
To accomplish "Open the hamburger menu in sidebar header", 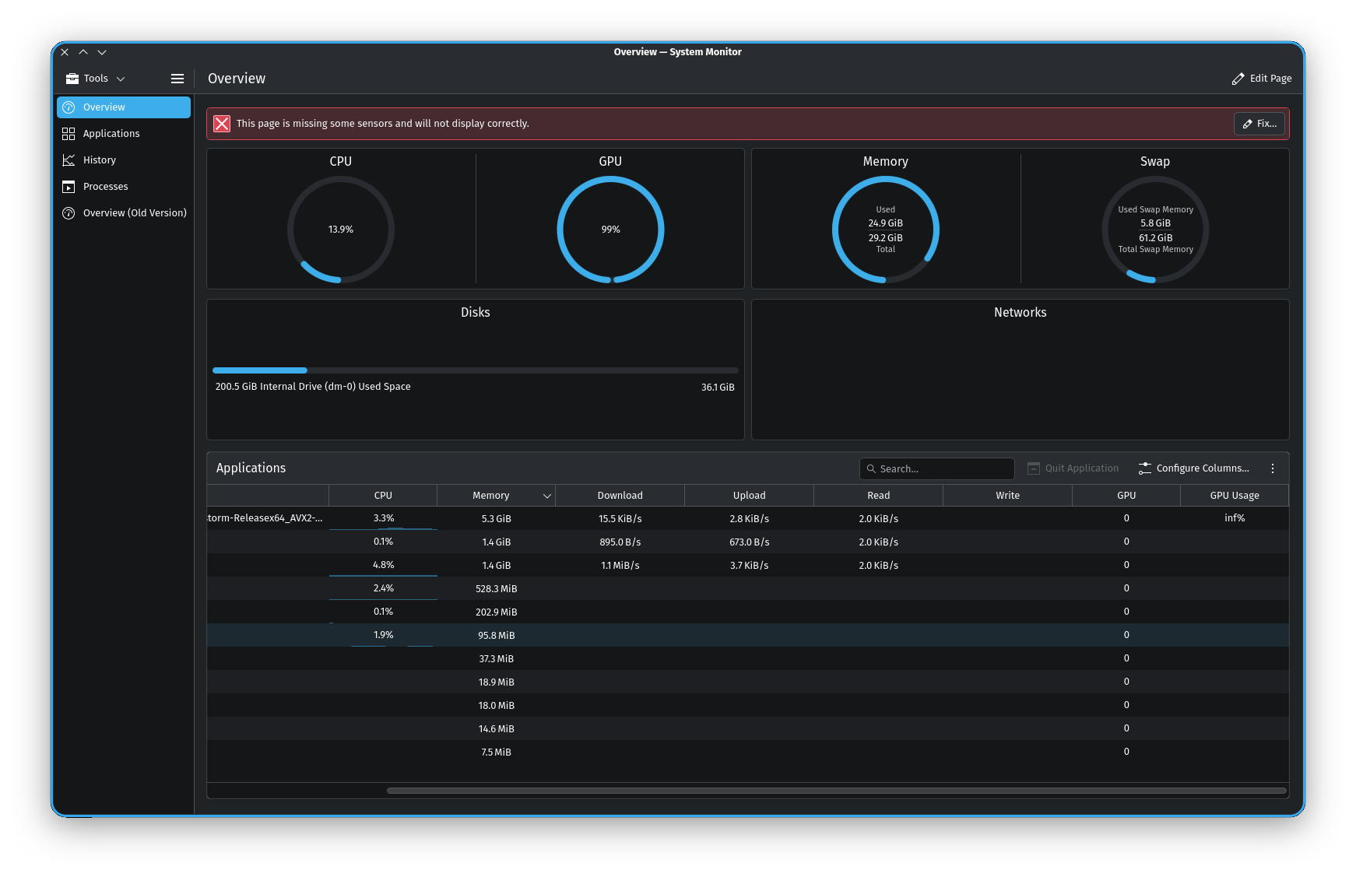I will coord(177,79).
